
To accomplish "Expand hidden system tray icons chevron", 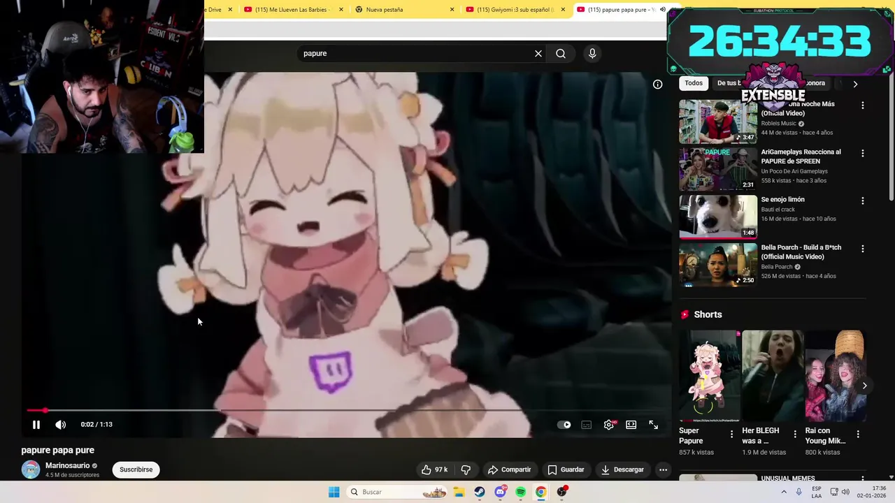I will (783, 492).
